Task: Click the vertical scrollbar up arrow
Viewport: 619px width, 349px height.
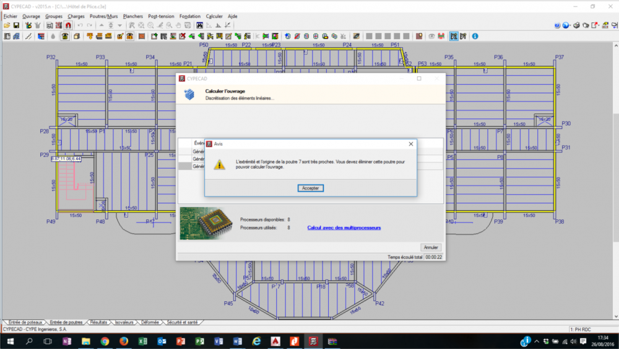Action: point(616,46)
